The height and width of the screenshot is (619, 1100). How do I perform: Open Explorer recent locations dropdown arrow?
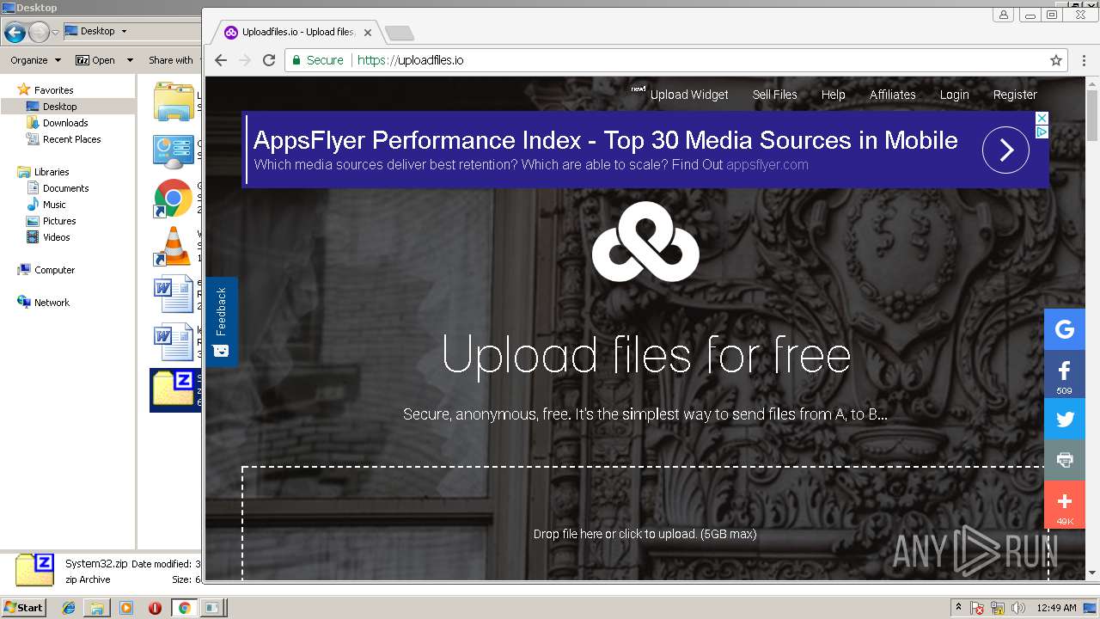pos(55,33)
